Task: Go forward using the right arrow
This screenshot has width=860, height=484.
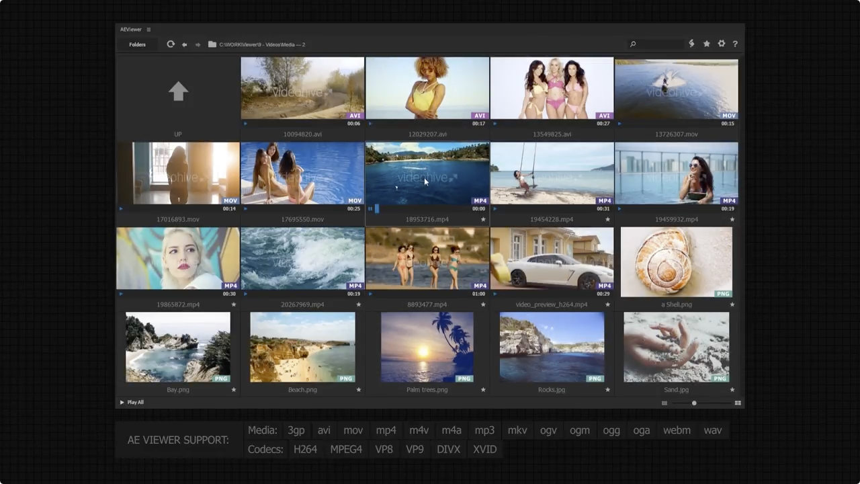Action: pos(198,44)
